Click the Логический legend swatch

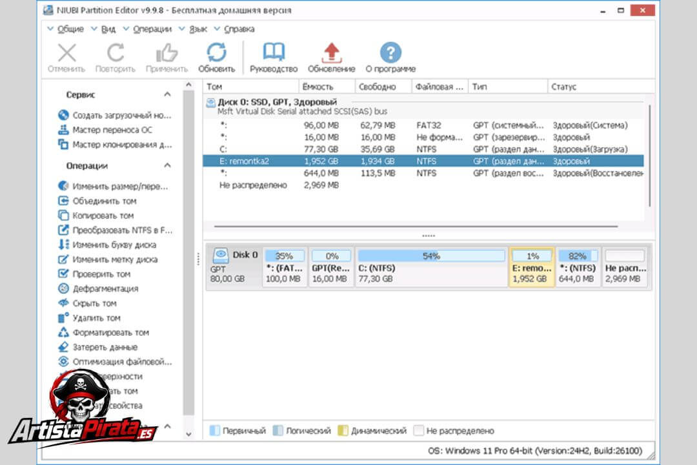(x=278, y=430)
